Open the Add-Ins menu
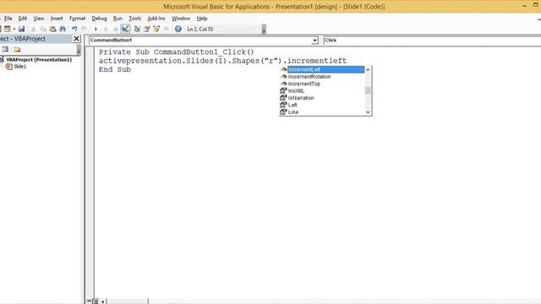 [156, 19]
